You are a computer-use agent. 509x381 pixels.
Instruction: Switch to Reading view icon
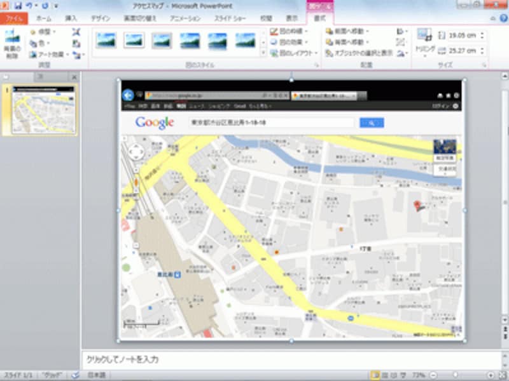pos(394,375)
